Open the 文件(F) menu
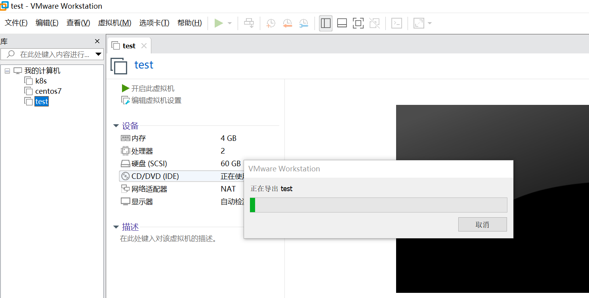Image resolution: width=589 pixels, height=298 pixels. [x=16, y=23]
